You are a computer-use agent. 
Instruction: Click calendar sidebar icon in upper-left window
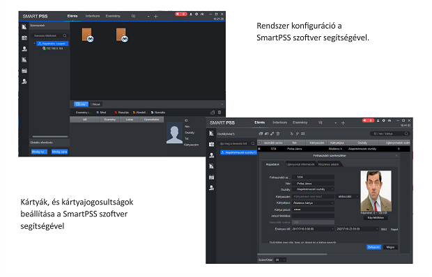point(24,71)
